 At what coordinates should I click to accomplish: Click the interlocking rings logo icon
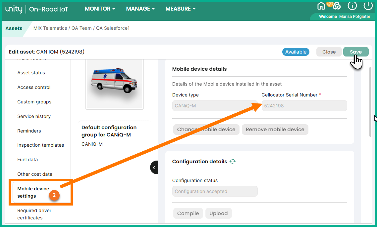tap(337, 6)
